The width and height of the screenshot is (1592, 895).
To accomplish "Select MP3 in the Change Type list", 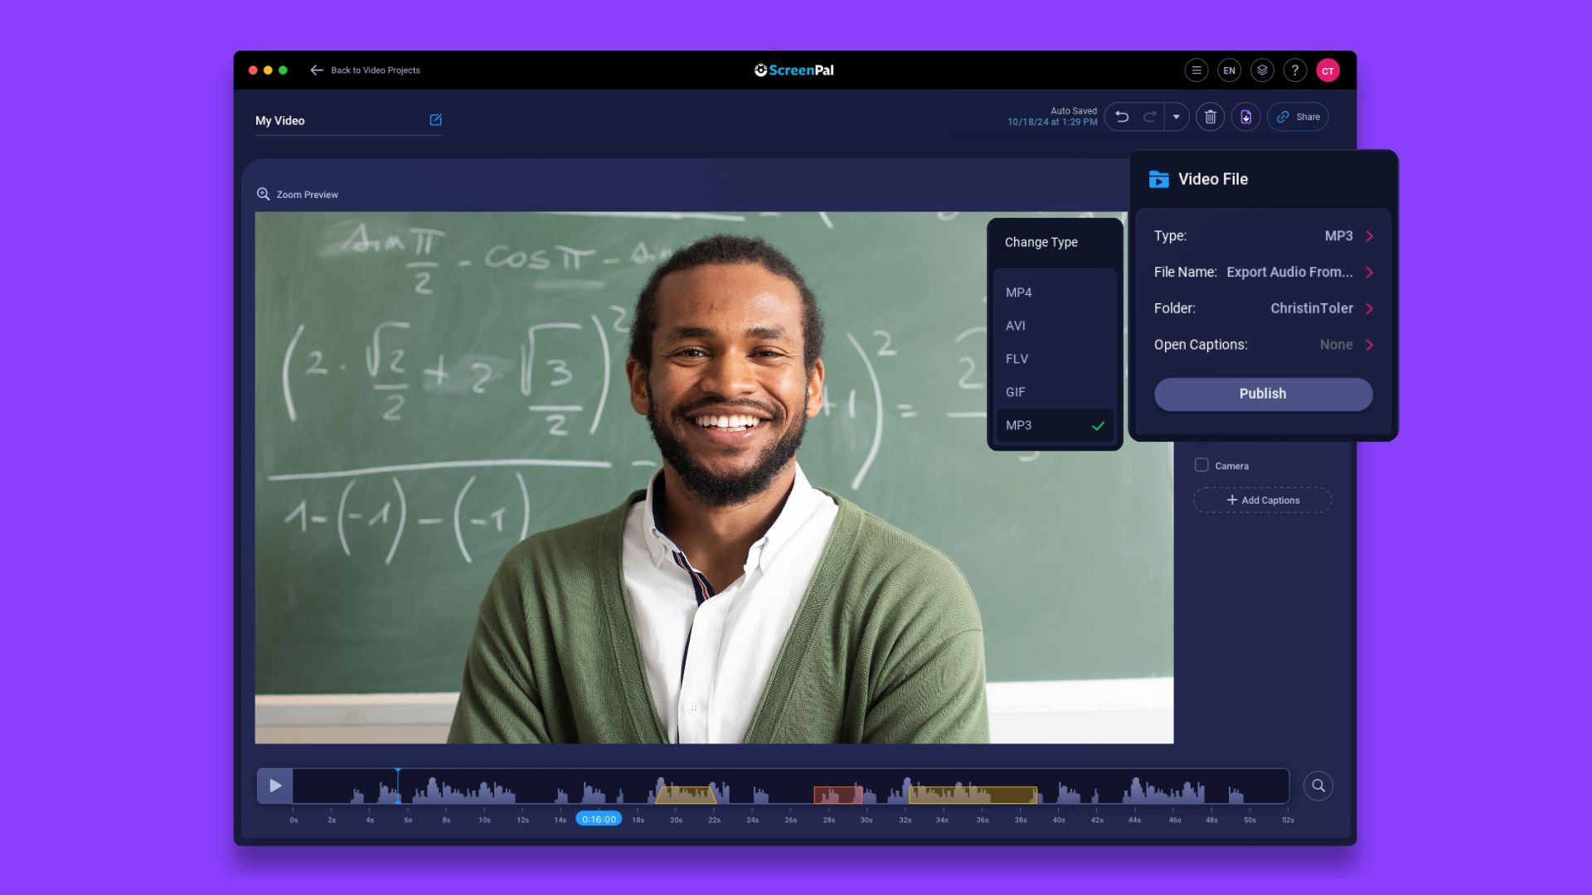I will 1018,425.
